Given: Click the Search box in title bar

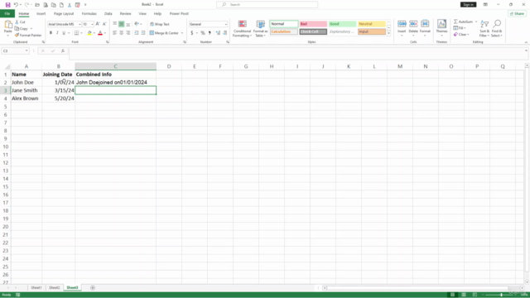Looking at the screenshot, I should (x=267, y=4).
